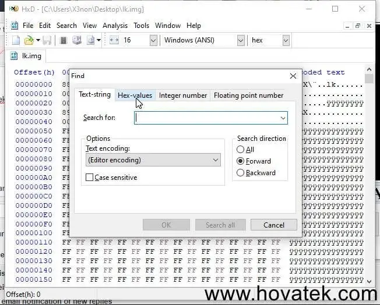The height and width of the screenshot is (305, 380).
Task: Switch to the Integer number tab
Action: pos(183,95)
